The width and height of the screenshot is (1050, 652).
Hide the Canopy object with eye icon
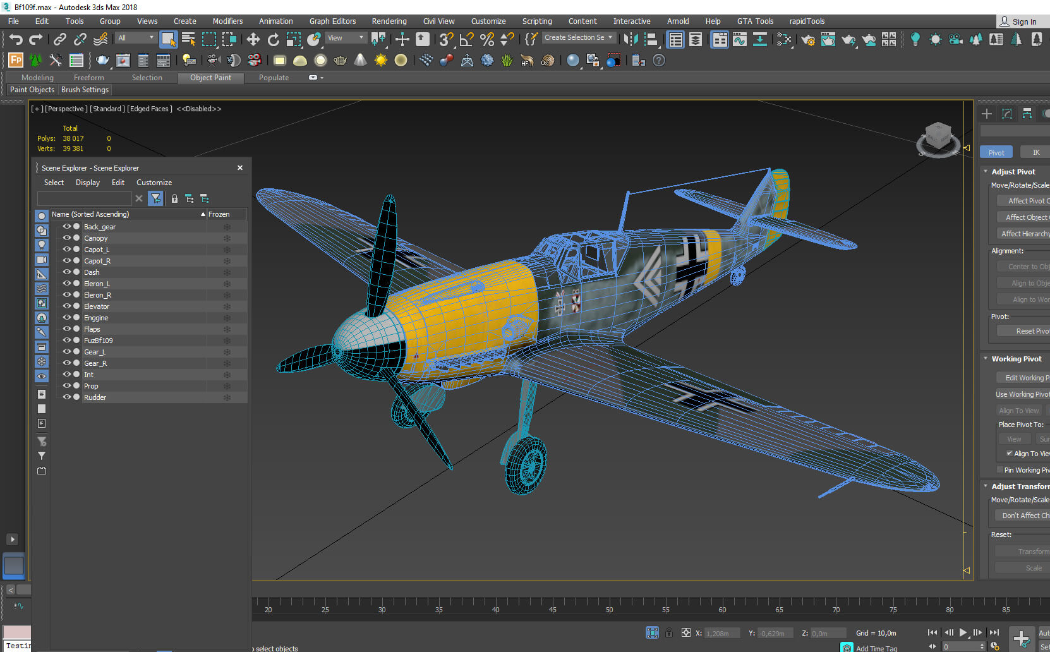(66, 238)
